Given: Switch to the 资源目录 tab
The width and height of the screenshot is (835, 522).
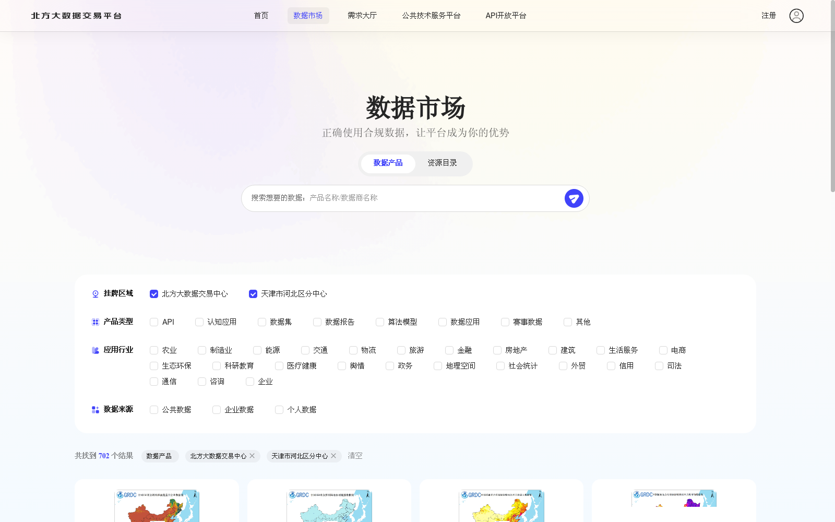Looking at the screenshot, I should [442, 163].
